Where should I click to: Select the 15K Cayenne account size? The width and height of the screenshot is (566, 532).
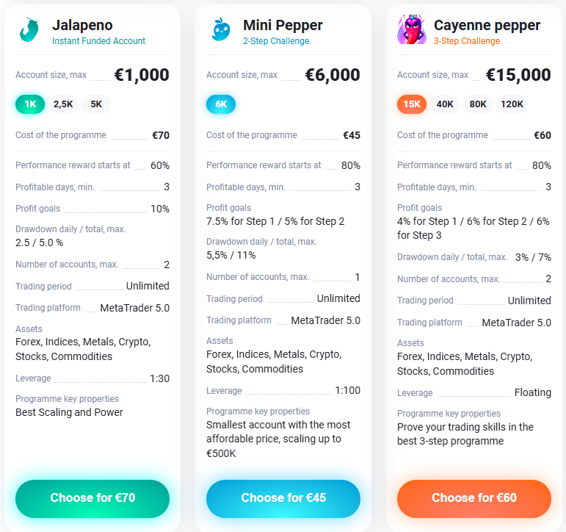tap(412, 104)
